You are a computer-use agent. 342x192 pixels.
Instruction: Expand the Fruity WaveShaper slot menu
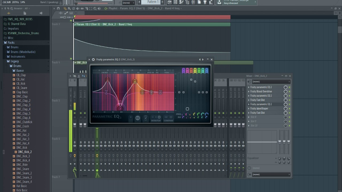coord(249,109)
